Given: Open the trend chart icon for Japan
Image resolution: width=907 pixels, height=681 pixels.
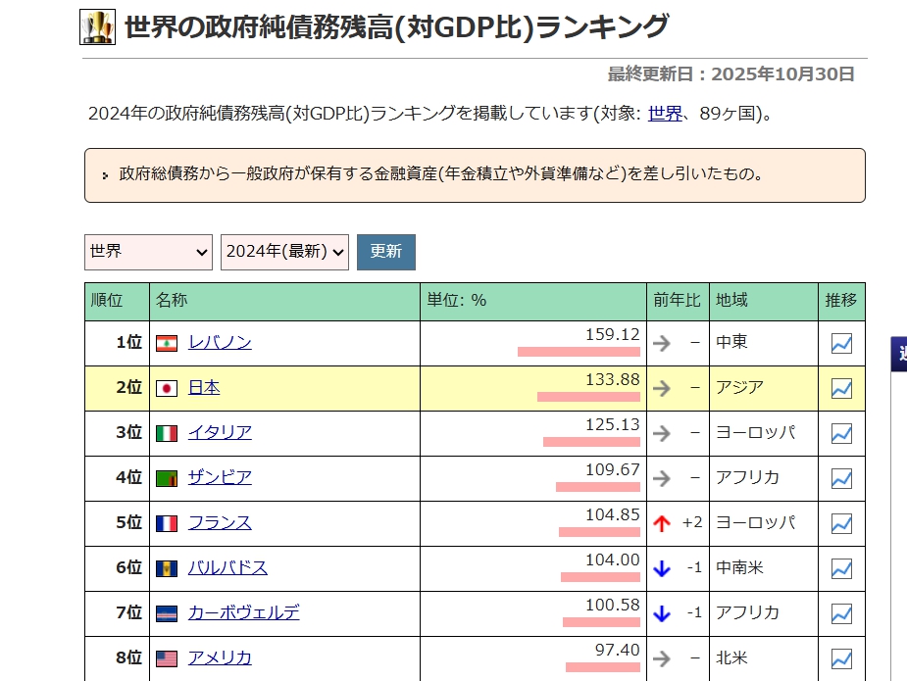Looking at the screenshot, I should (x=841, y=389).
